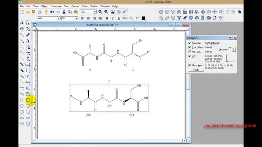Click the vertical scrollbar down arrow
The image size is (262, 147).
click(188, 137)
